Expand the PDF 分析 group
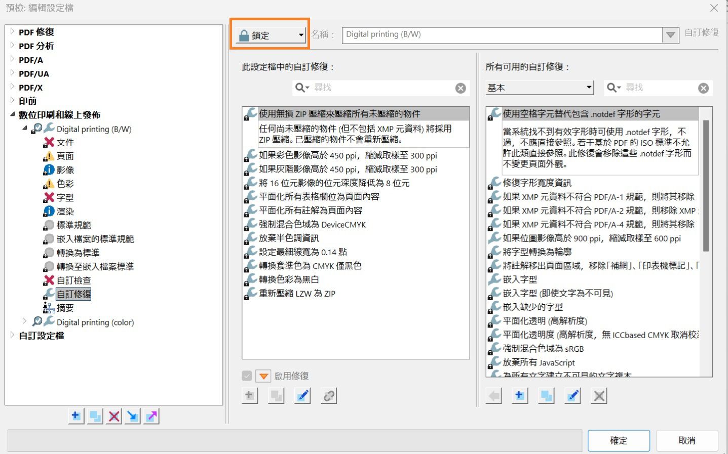Viewport: 728px width, 454px height. coord(12,45)
